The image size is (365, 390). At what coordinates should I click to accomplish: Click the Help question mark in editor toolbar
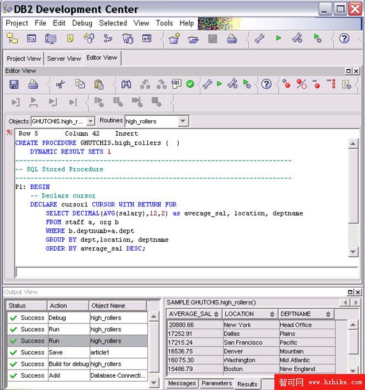[266, 84]
